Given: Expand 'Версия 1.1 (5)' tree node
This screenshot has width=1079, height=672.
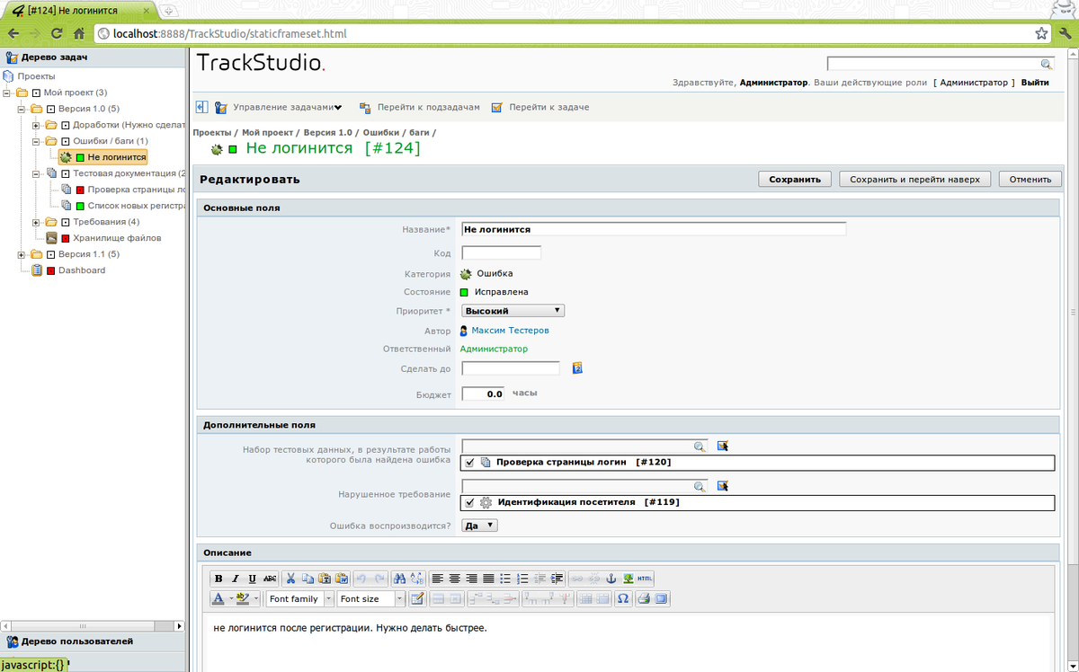Looking at the screenshot, I should click(22, 254).
